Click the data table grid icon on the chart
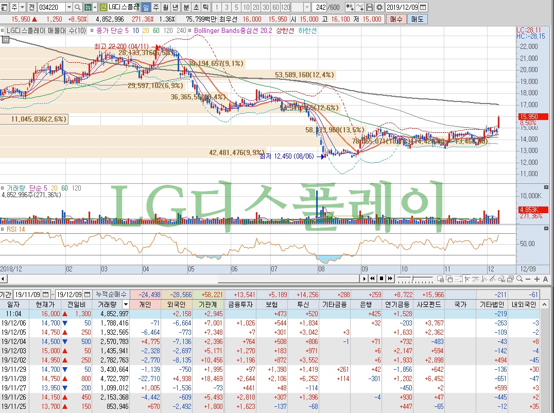This screenshot has height=413, width=554. (5, 40)
